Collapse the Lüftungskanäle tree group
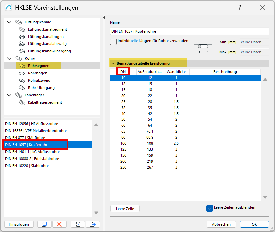This screenshot has height=232, width=275. pos(9,22)
